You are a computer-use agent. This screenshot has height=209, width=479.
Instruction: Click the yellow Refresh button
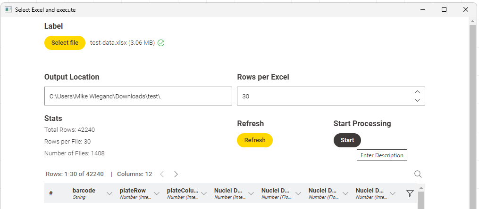pos(254,140)
